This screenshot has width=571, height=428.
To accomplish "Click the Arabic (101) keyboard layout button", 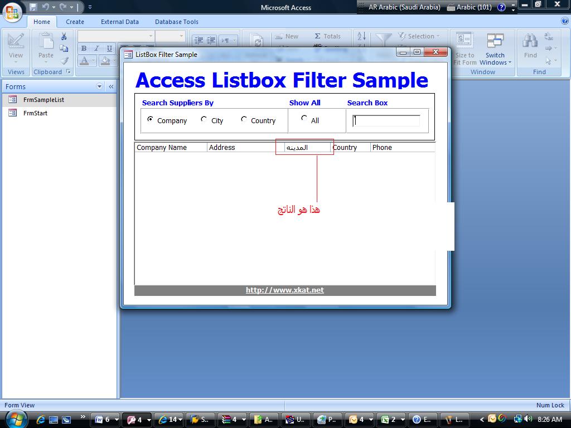I will click(x=470, y=7).
